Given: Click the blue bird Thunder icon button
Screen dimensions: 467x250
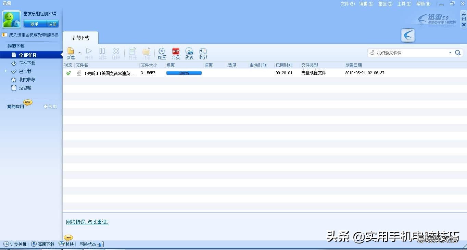Looking at the screenshot, I should pos(408,35).
